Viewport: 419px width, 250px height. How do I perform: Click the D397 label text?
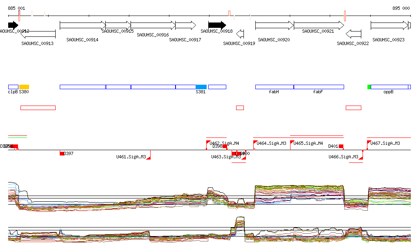tap(69, 153)
